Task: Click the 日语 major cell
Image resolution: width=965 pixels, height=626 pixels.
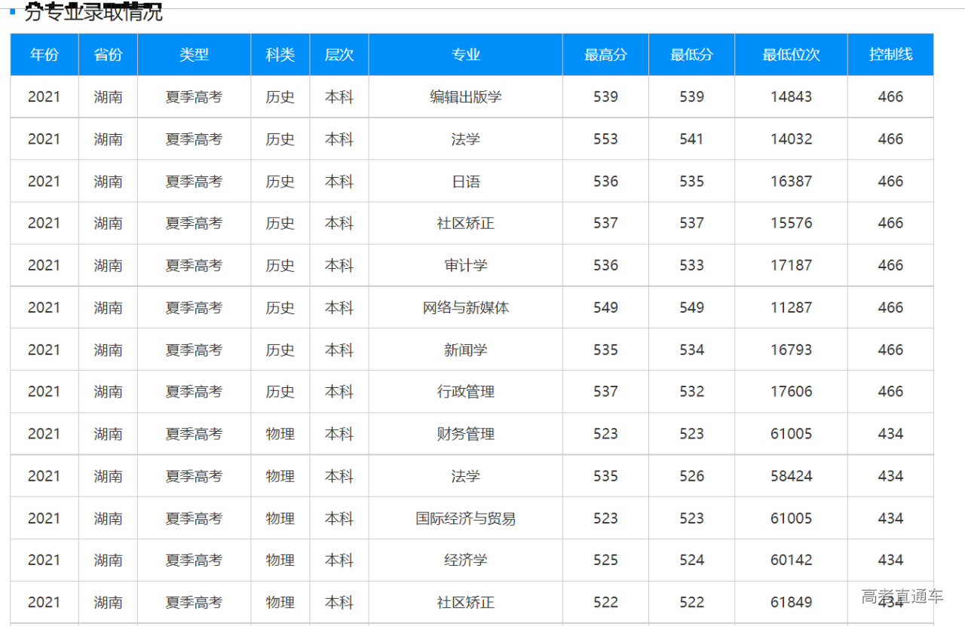Action: [465, 182]
